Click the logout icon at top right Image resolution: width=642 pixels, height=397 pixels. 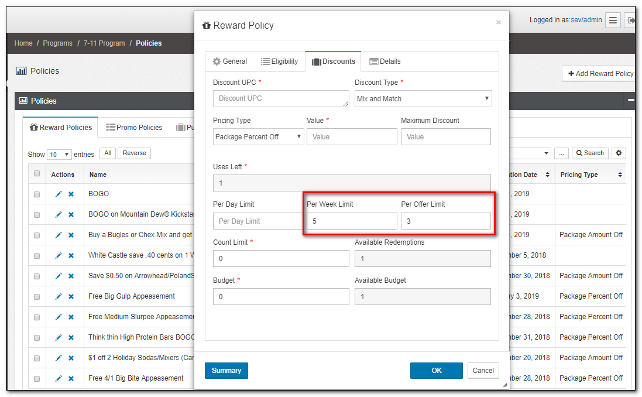pos(631,20)
